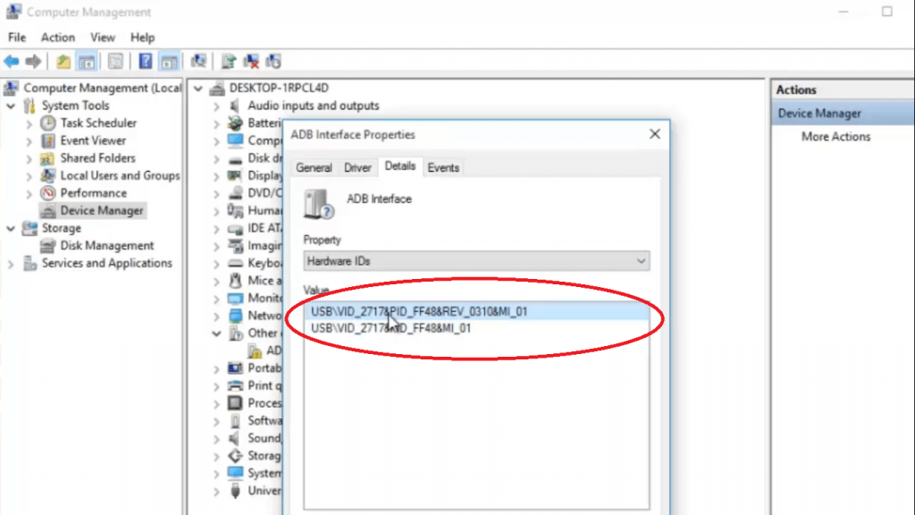Select Disk Management in the tree

tap(107, 246)
